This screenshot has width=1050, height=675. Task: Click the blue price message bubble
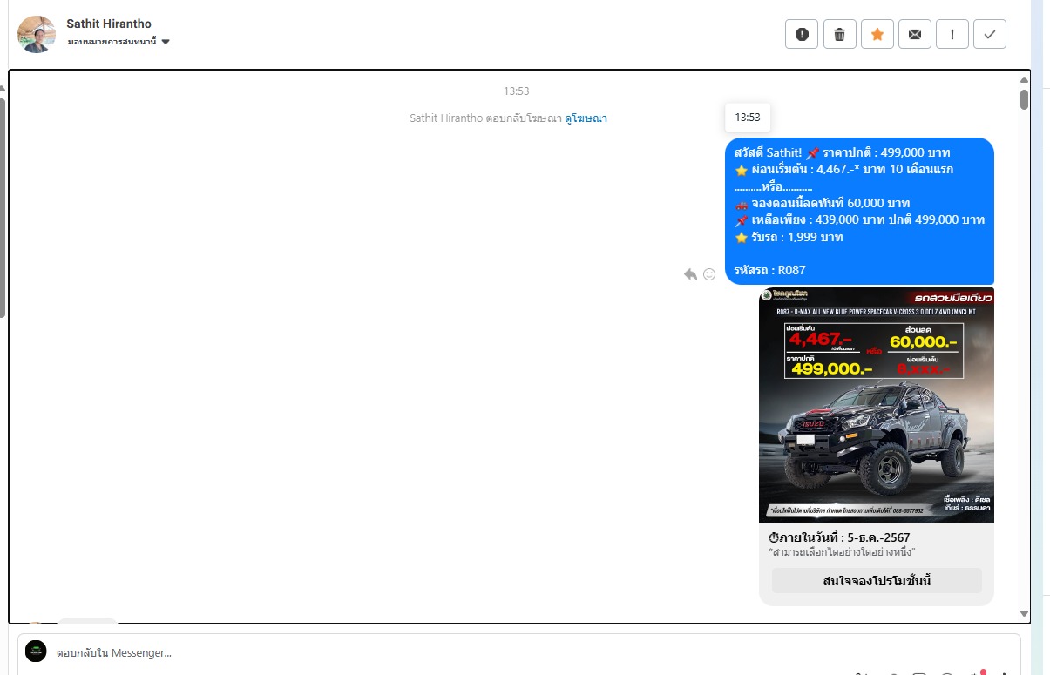(x=859, y=211)
